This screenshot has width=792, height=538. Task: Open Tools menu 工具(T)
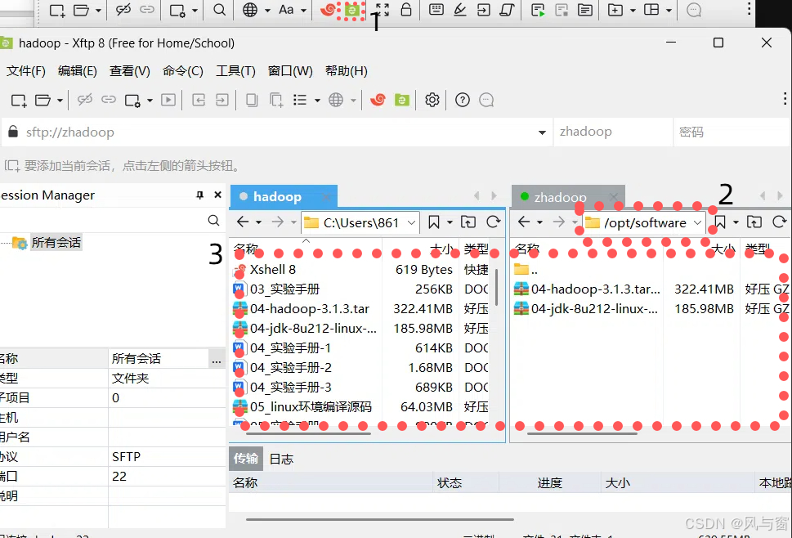point(236,71)
